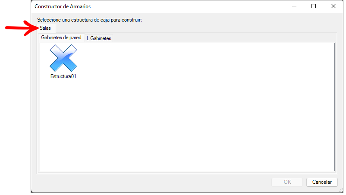The height and width of the screenshot is (195, 346).
Task: Open the Salas tab
Action: pos(45,28)
